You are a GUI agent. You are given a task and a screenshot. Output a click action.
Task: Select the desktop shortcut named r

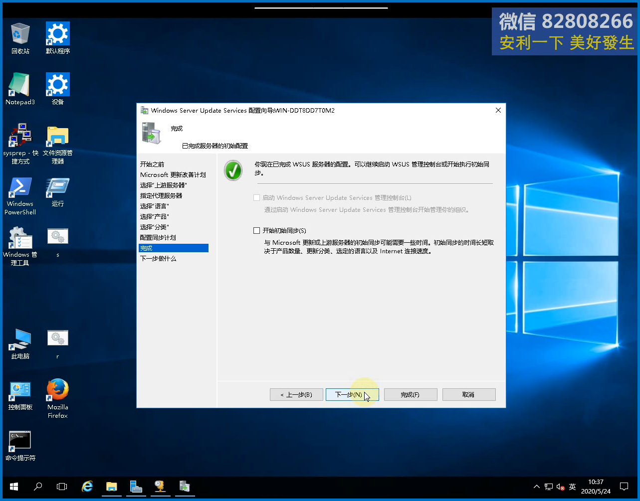click(x=58, y=344)
